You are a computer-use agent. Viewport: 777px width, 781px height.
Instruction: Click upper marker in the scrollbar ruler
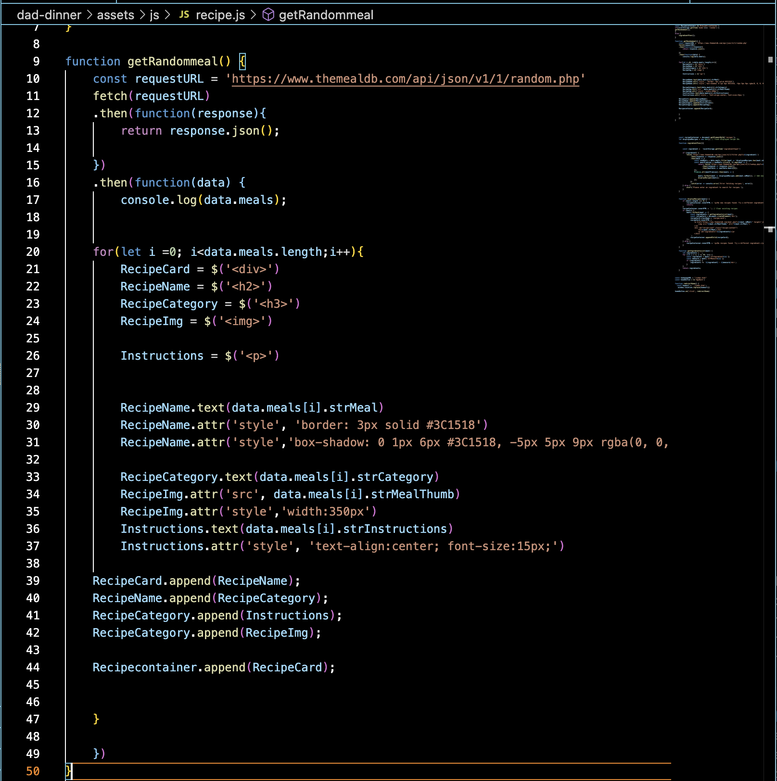click(770, 60)
